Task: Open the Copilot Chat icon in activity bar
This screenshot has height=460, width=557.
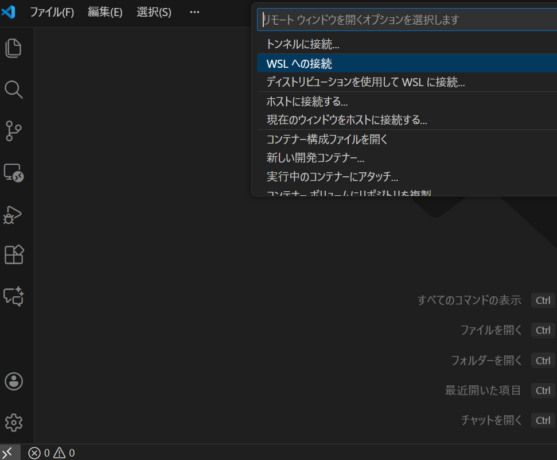Action: [13, 296]
